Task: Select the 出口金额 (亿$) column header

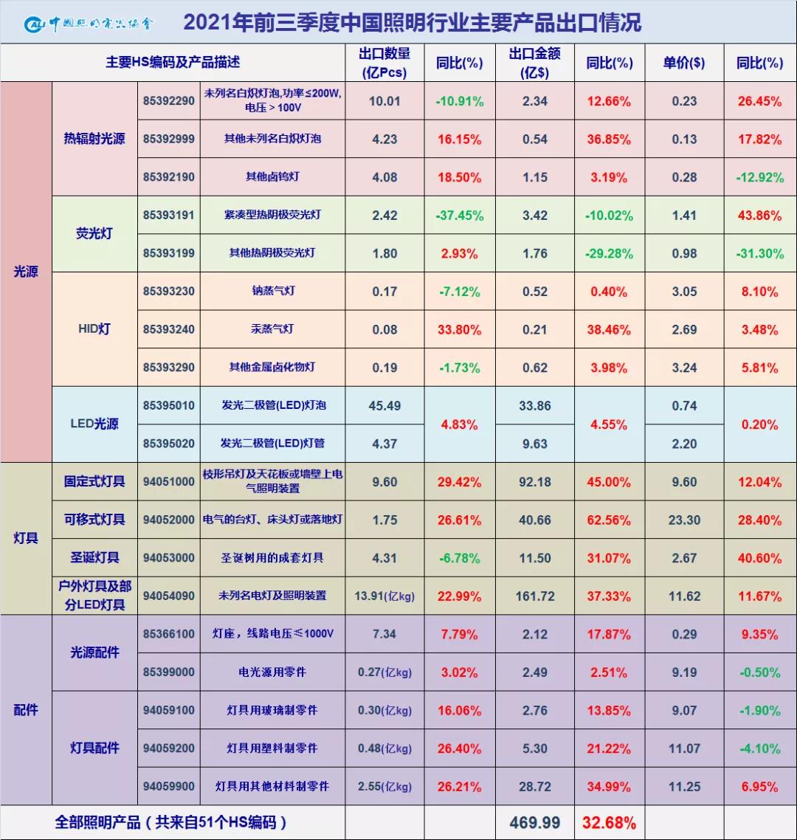Action: point(534,63)
